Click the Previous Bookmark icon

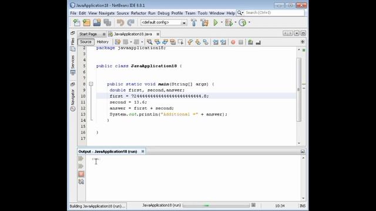(x=190, y=42)
